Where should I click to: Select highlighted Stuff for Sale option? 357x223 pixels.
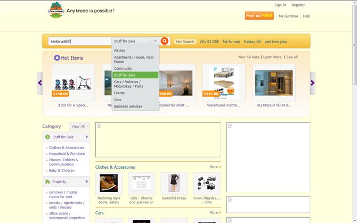coord(135,75)
